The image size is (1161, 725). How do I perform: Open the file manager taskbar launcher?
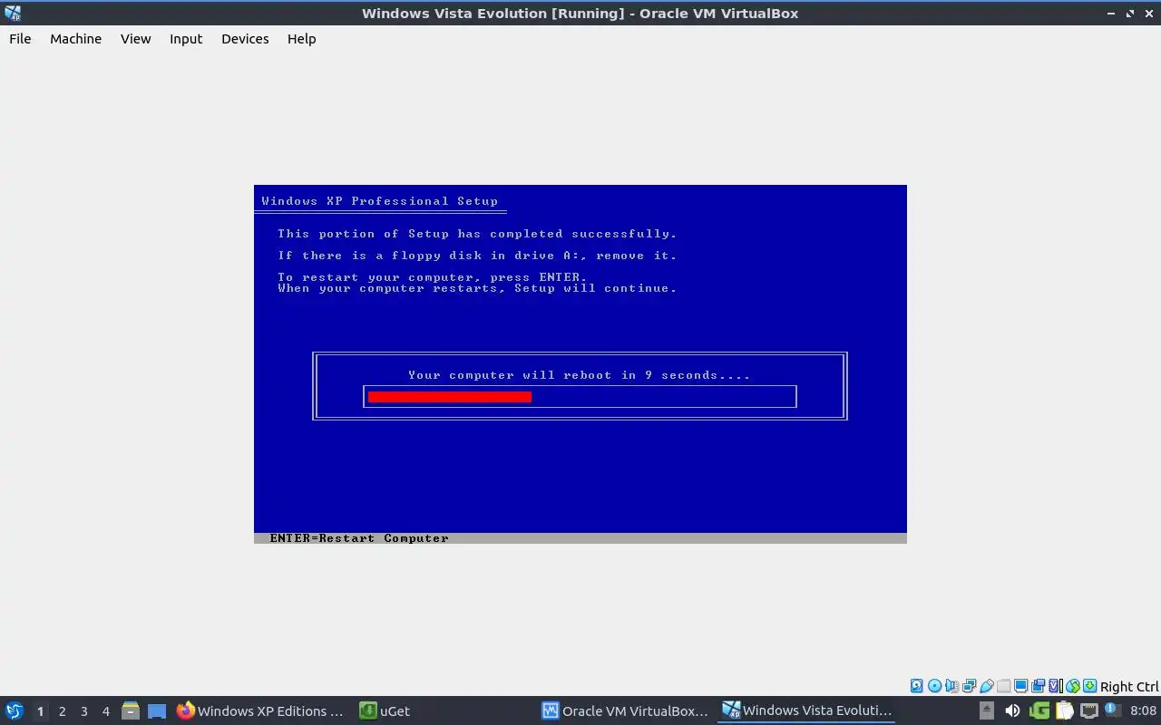click(131, 710)
